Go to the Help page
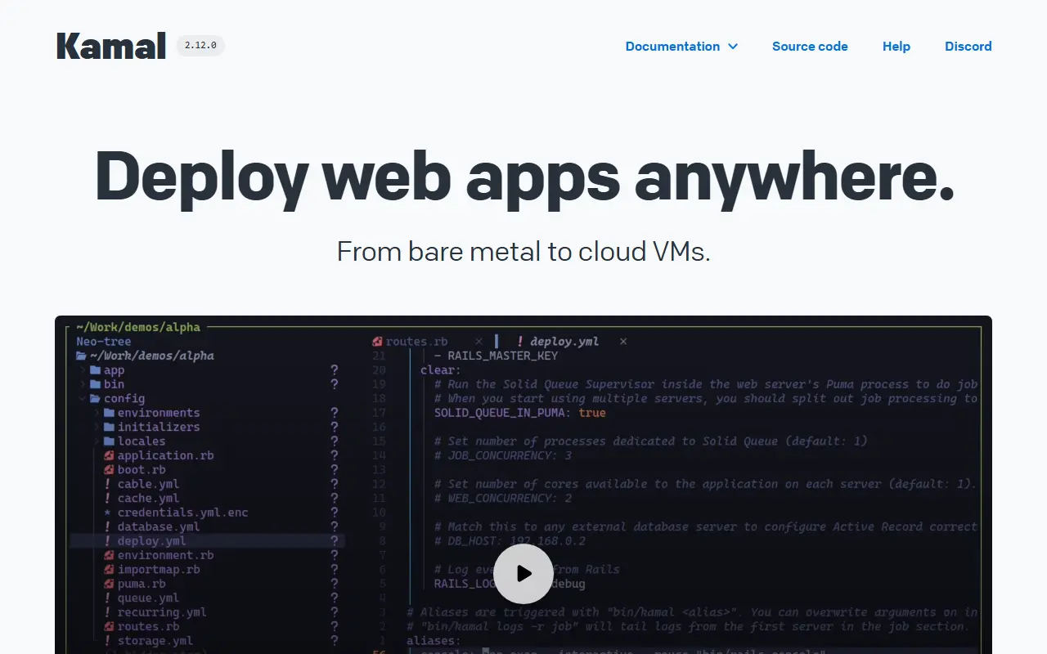Image resolution: width=1047 pixels, height=654 pixels. (x=896, y=47)
